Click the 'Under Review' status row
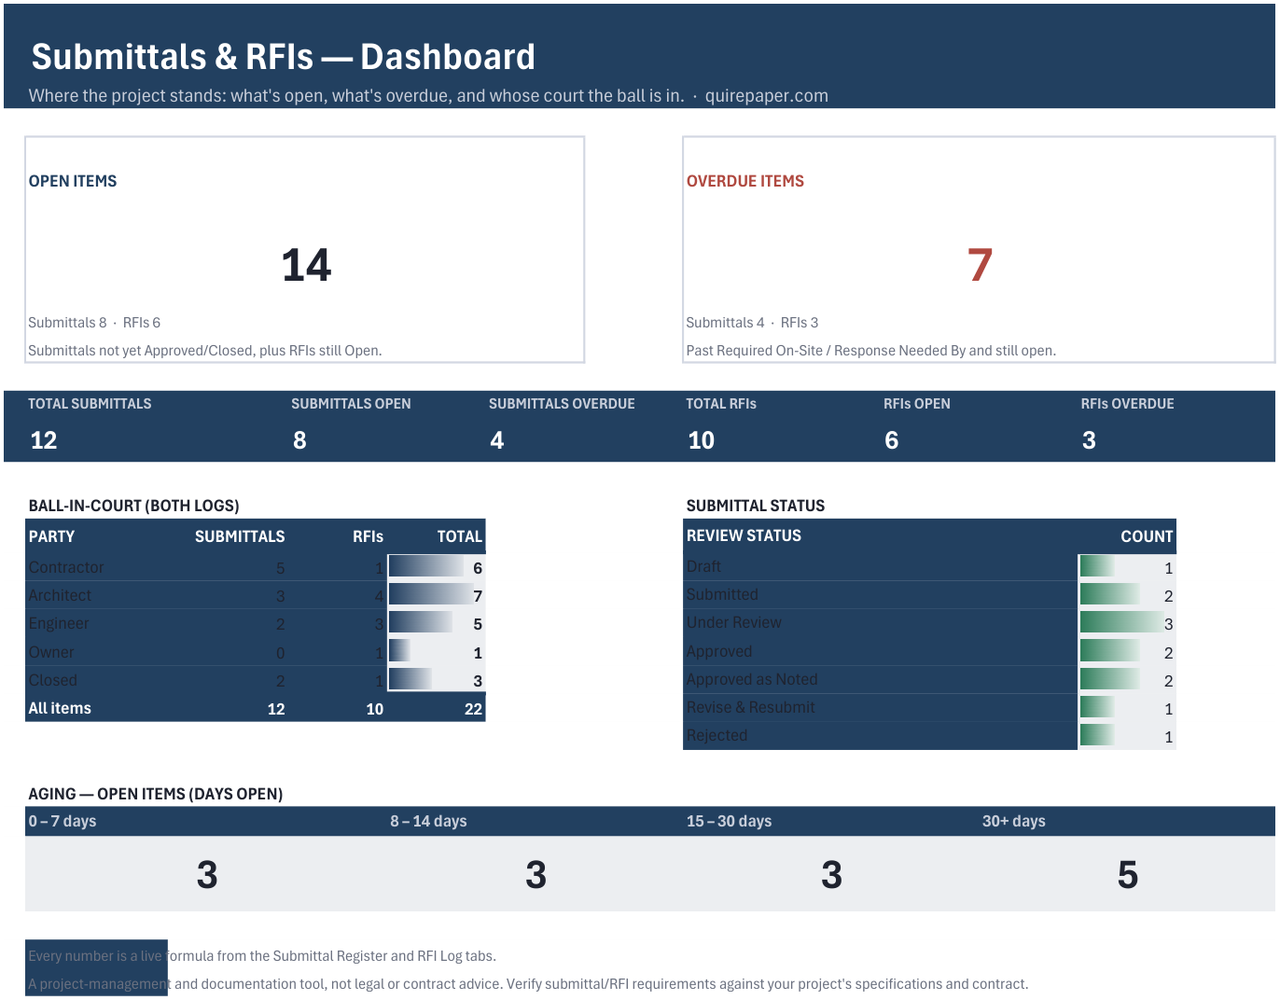This screenshot has height=1000, width=1280. click(929, 622)
